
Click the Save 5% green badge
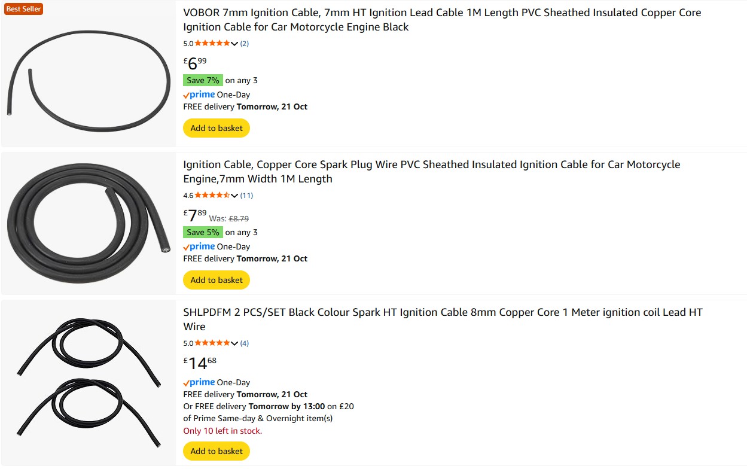click(x=203, y=232)
